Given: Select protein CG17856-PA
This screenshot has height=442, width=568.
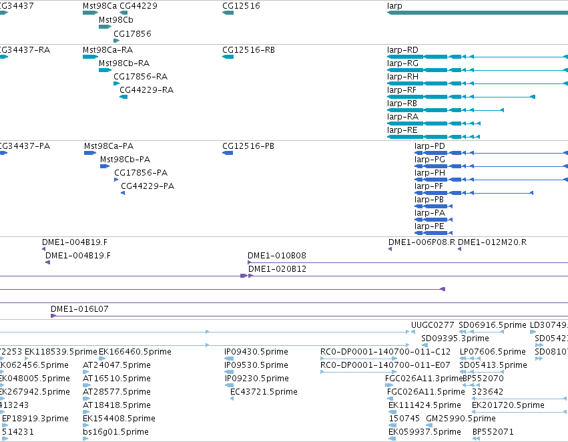Looking at the screenshot, I should (x=116, y=180).
